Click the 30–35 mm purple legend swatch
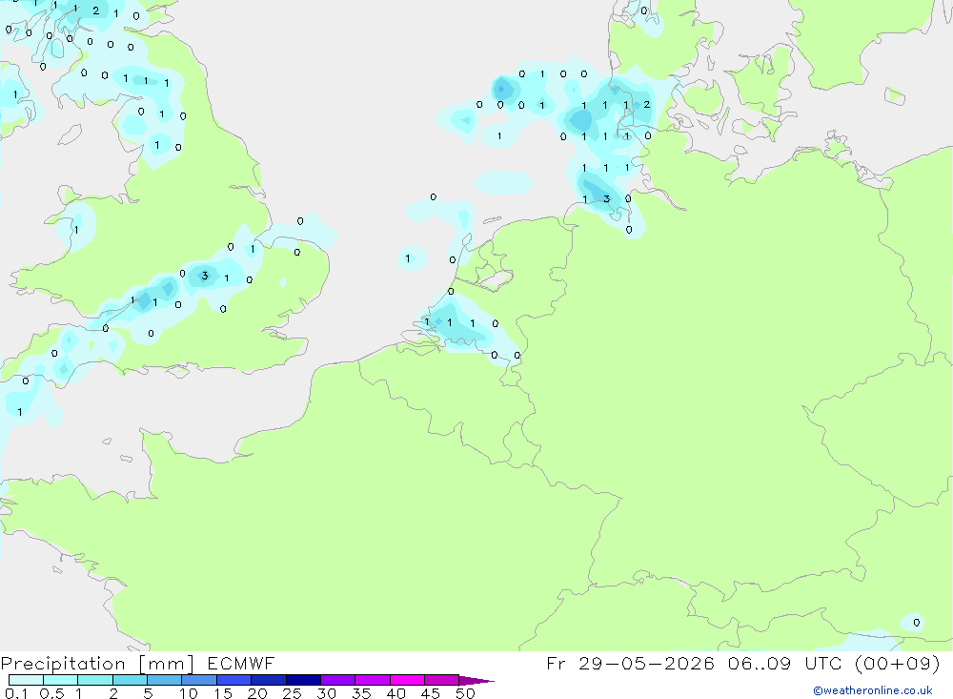The image size is (953, 699). coord(338,680)
